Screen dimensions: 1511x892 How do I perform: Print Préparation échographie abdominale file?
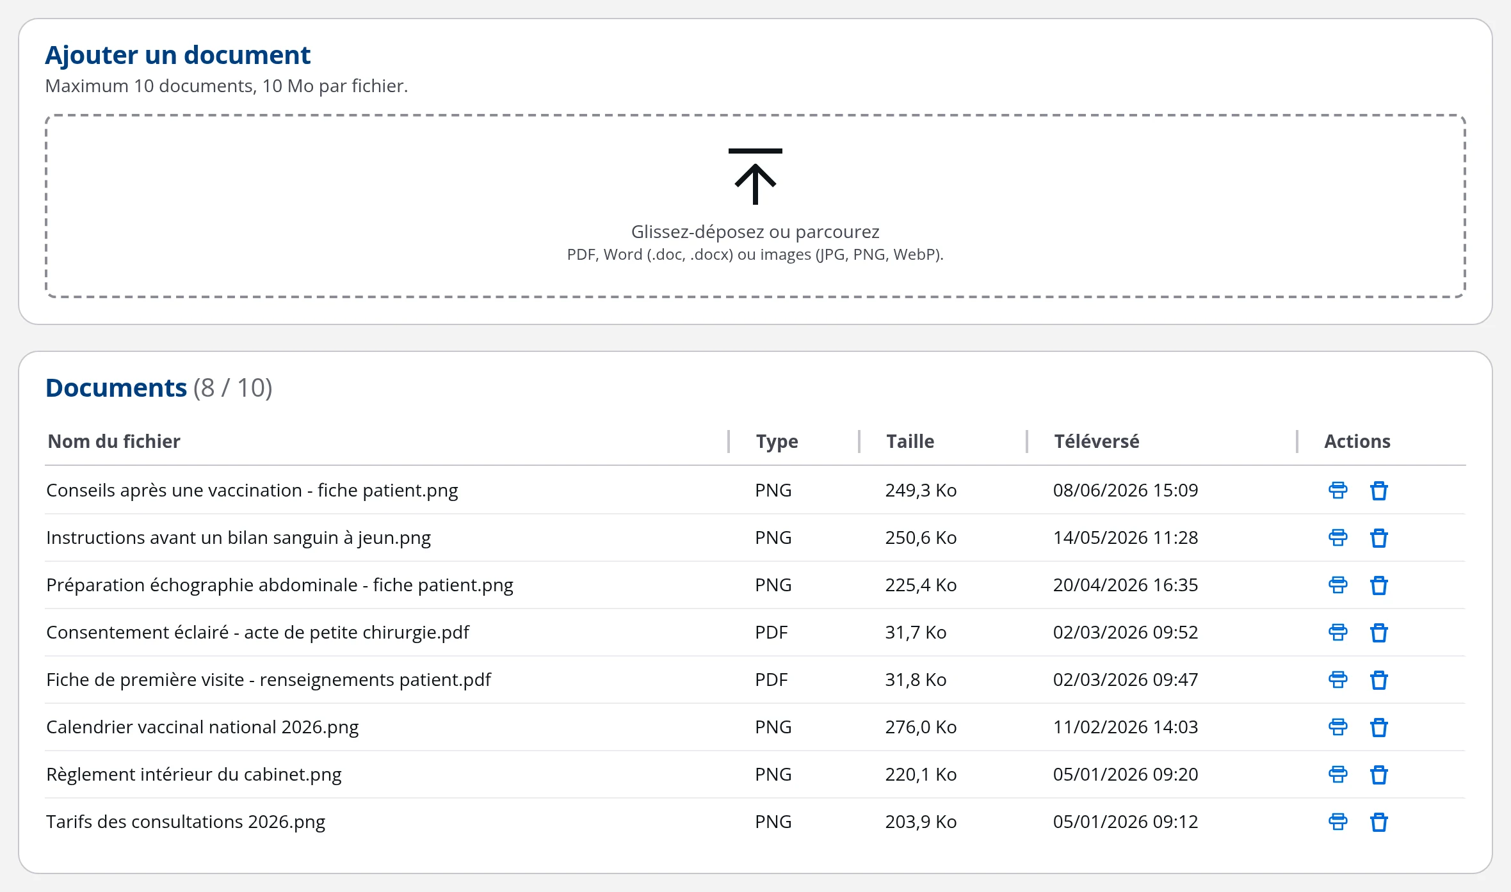(x=1337, y=585)
